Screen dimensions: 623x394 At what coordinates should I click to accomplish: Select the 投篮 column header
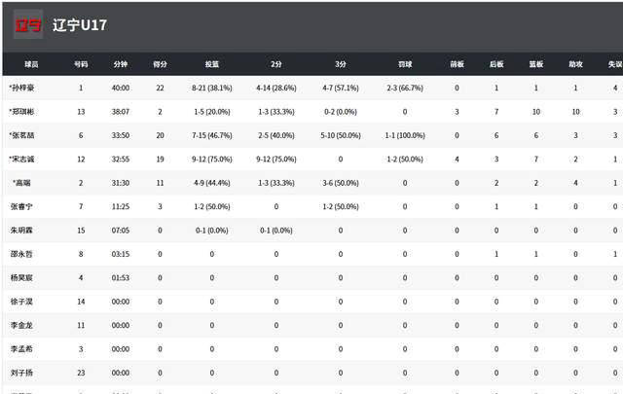[x=211, y=64]
